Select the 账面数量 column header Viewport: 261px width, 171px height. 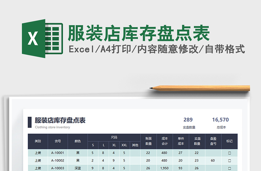[x=148, y=141]
